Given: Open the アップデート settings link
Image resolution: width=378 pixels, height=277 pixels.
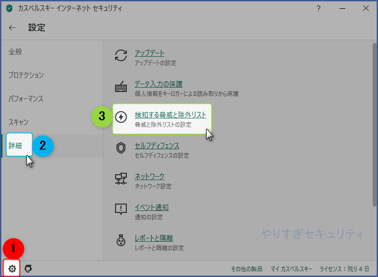Looking at the screenshot, I should [149, 53].
